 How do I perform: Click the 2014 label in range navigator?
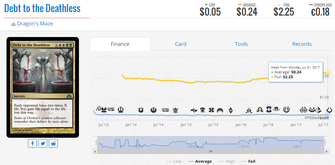click(x=139, y=146)
